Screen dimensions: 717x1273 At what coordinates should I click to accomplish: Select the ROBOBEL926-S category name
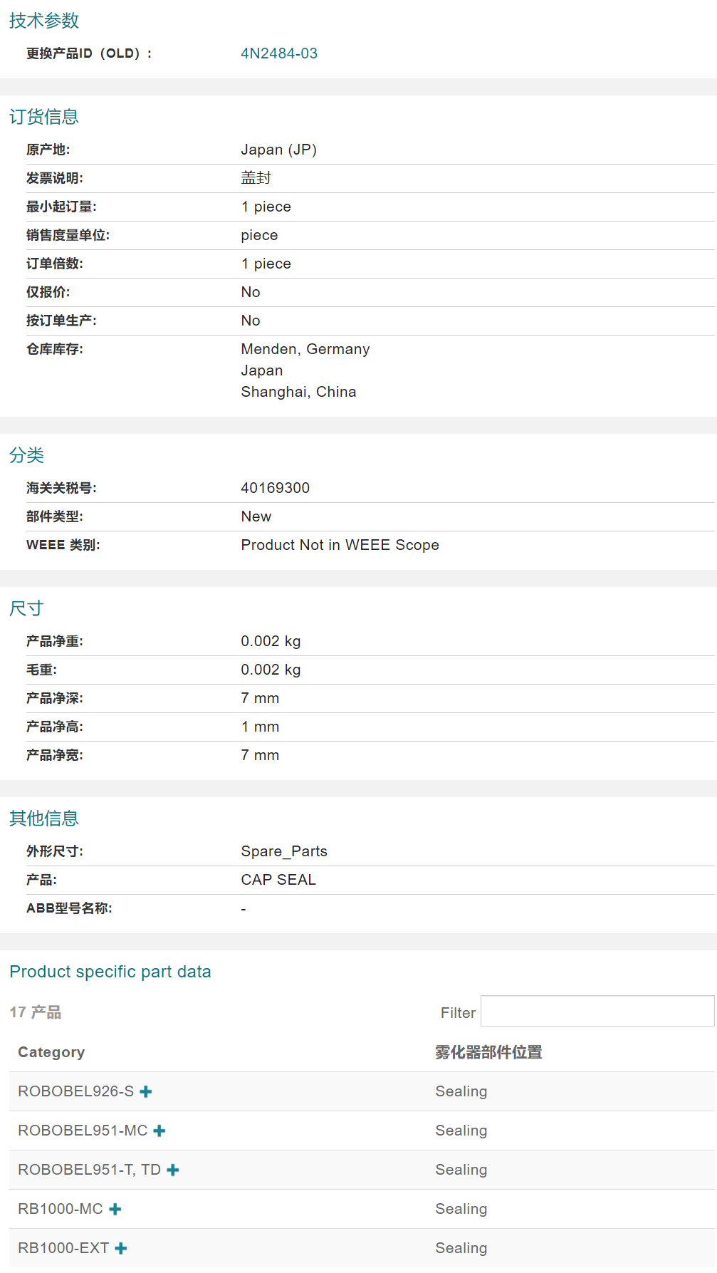pos(75,1091)
